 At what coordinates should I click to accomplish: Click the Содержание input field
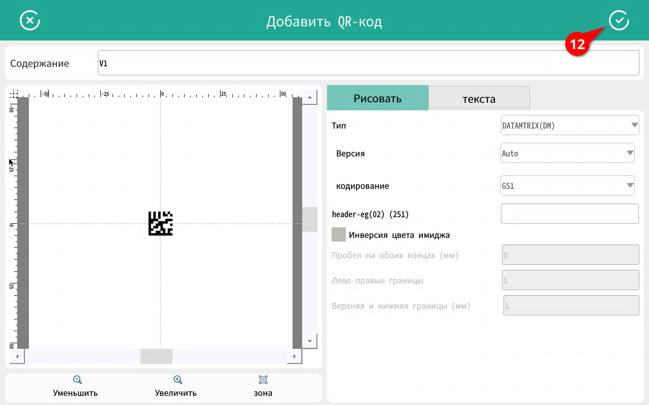[368, 63]
